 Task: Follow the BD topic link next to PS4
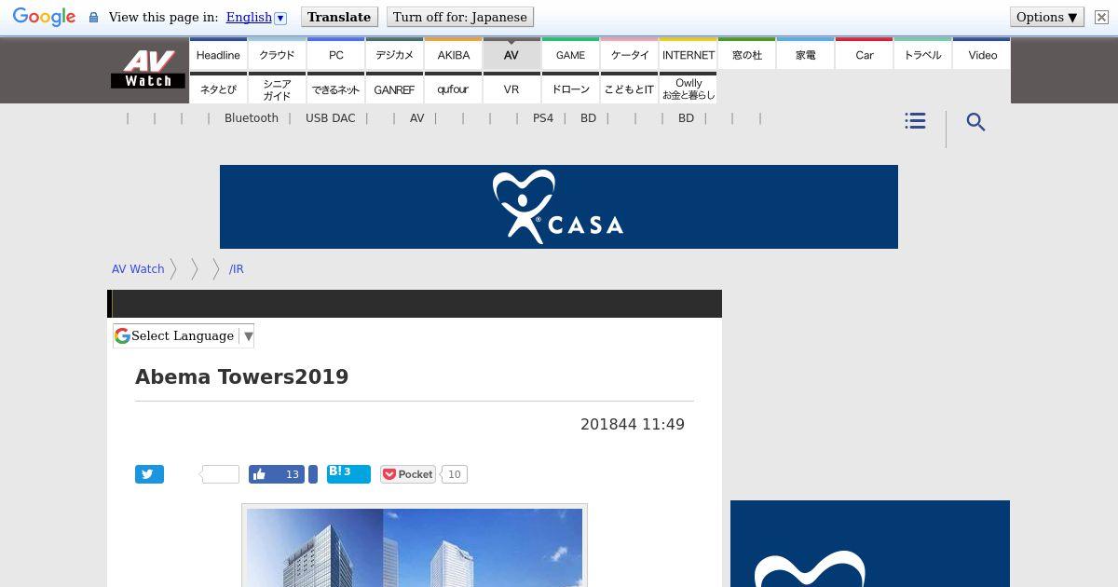click(x=588, y=118)
